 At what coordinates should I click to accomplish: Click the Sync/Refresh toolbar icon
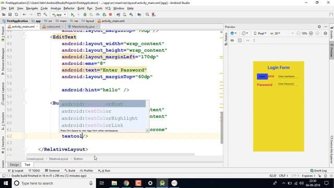16,15
